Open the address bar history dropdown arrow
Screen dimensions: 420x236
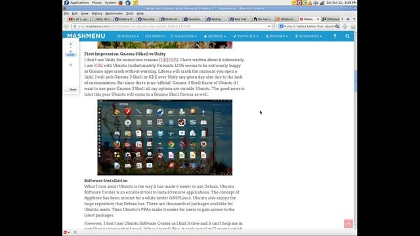click(268, 26)
